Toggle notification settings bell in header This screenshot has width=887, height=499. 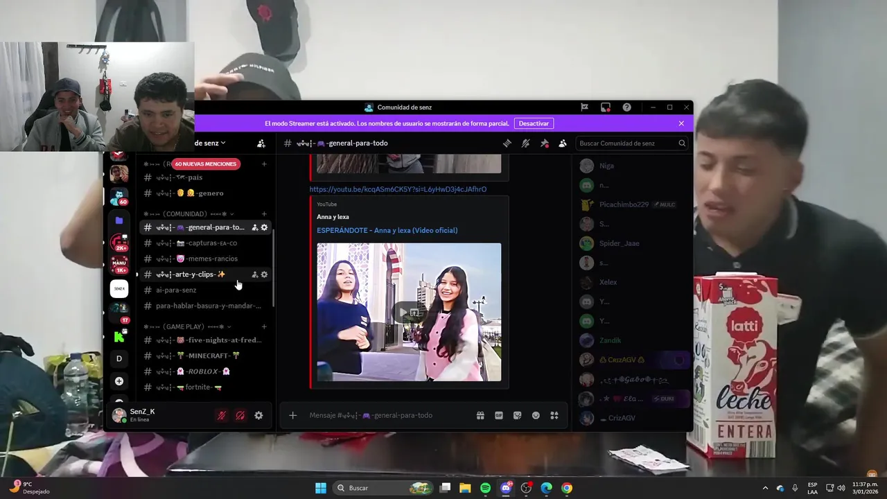point(526,143)
